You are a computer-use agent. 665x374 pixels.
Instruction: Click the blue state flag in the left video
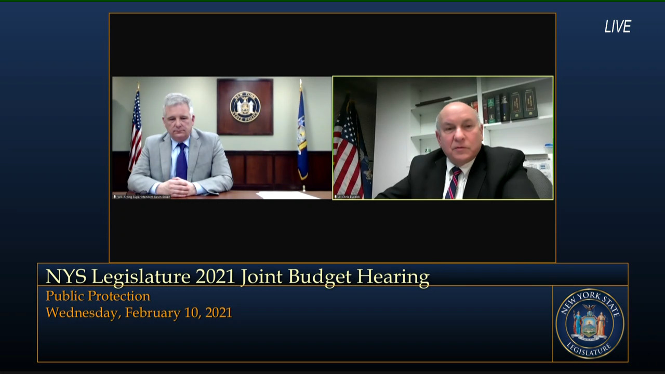tap(302, 135)
